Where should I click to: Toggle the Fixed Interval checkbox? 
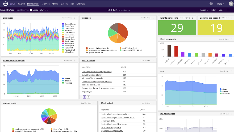pyautogui.click(x=31, y=10)
